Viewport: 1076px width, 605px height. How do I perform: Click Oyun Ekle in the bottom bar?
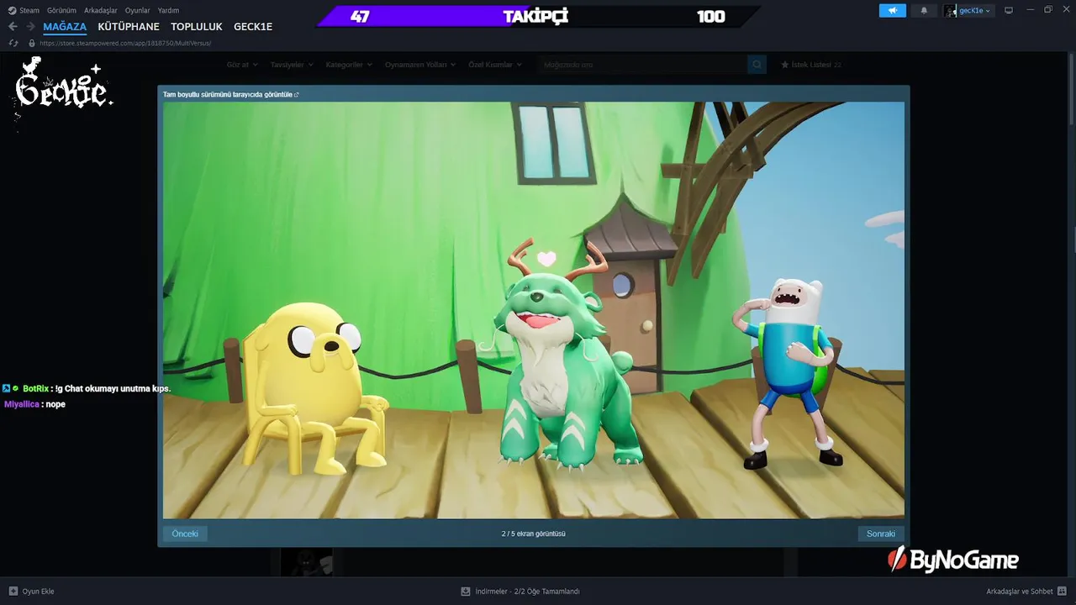pos(31,592)
